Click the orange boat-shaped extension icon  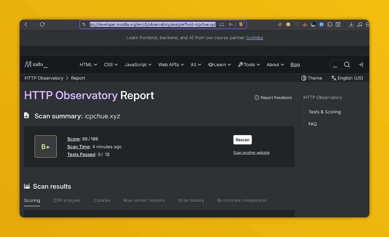click(x=305, y=24)
